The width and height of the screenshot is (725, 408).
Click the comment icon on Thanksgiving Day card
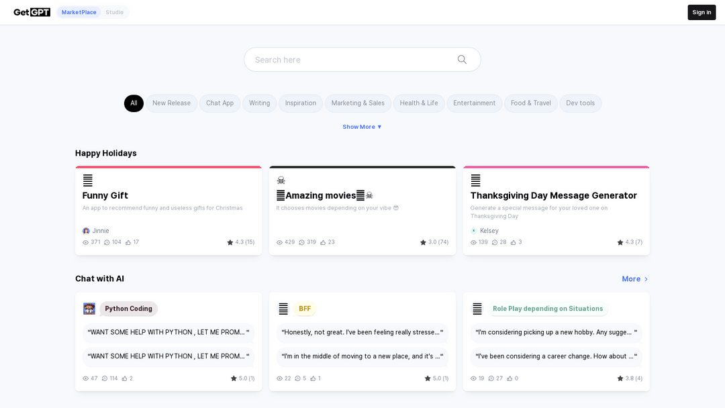(495, 242)
